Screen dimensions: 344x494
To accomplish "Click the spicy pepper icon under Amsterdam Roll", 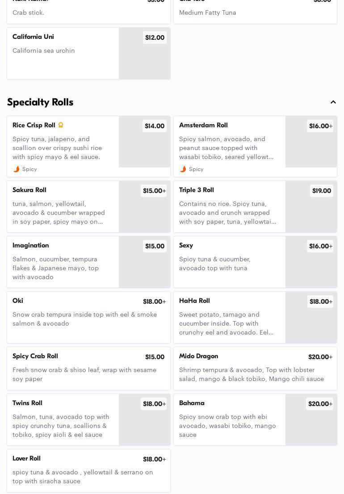I will 183,169.
